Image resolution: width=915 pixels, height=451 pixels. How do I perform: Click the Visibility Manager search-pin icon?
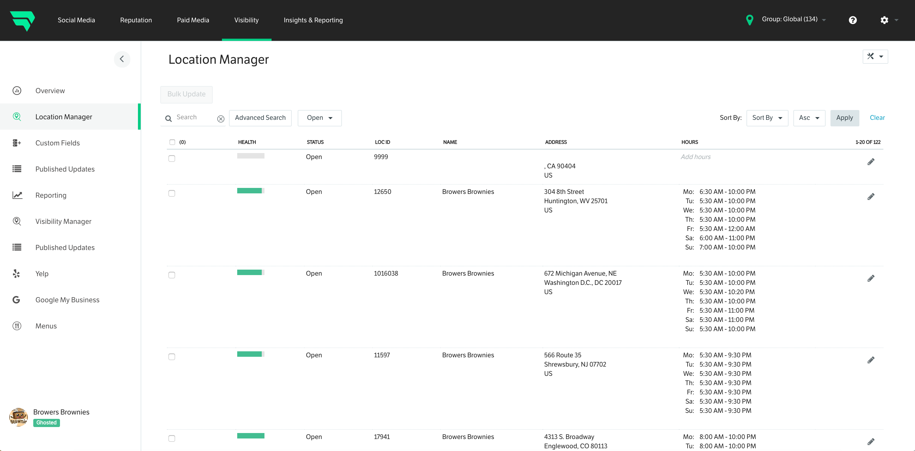click(17, 221)
